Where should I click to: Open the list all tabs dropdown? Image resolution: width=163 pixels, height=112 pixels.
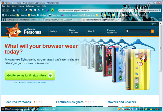[x=160, y=20]
